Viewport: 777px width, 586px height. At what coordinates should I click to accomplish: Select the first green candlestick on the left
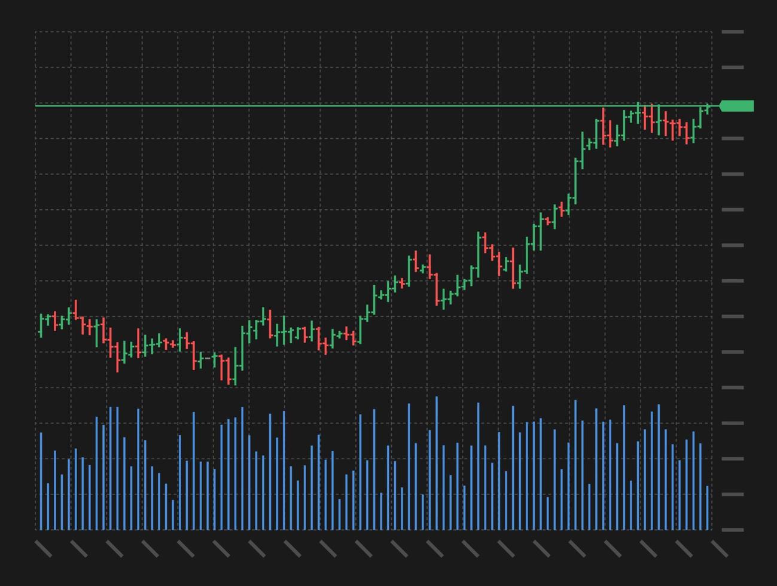pyautogui.click(x=40, y=326)
